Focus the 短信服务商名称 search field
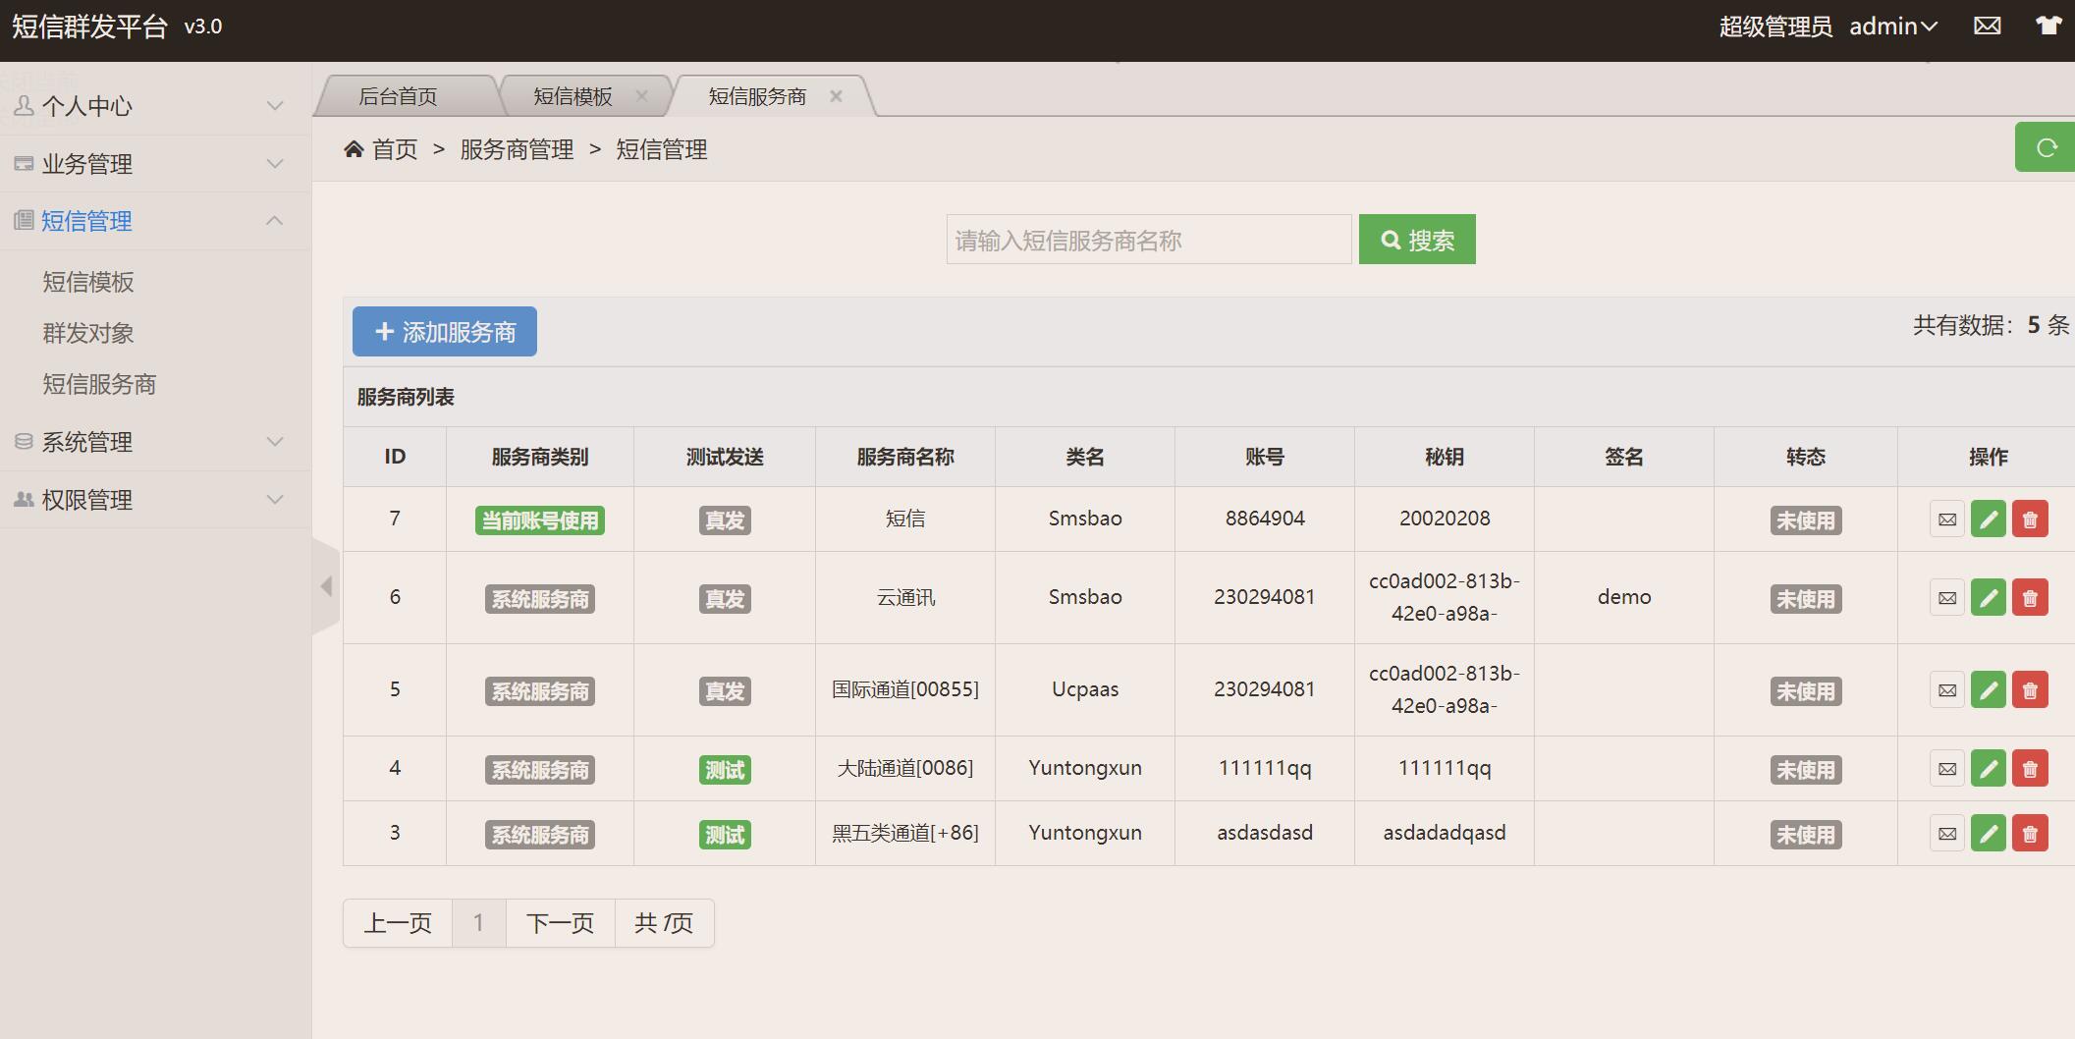The height and width of the screenshot is (1039, 2075). click(1149, 240)
